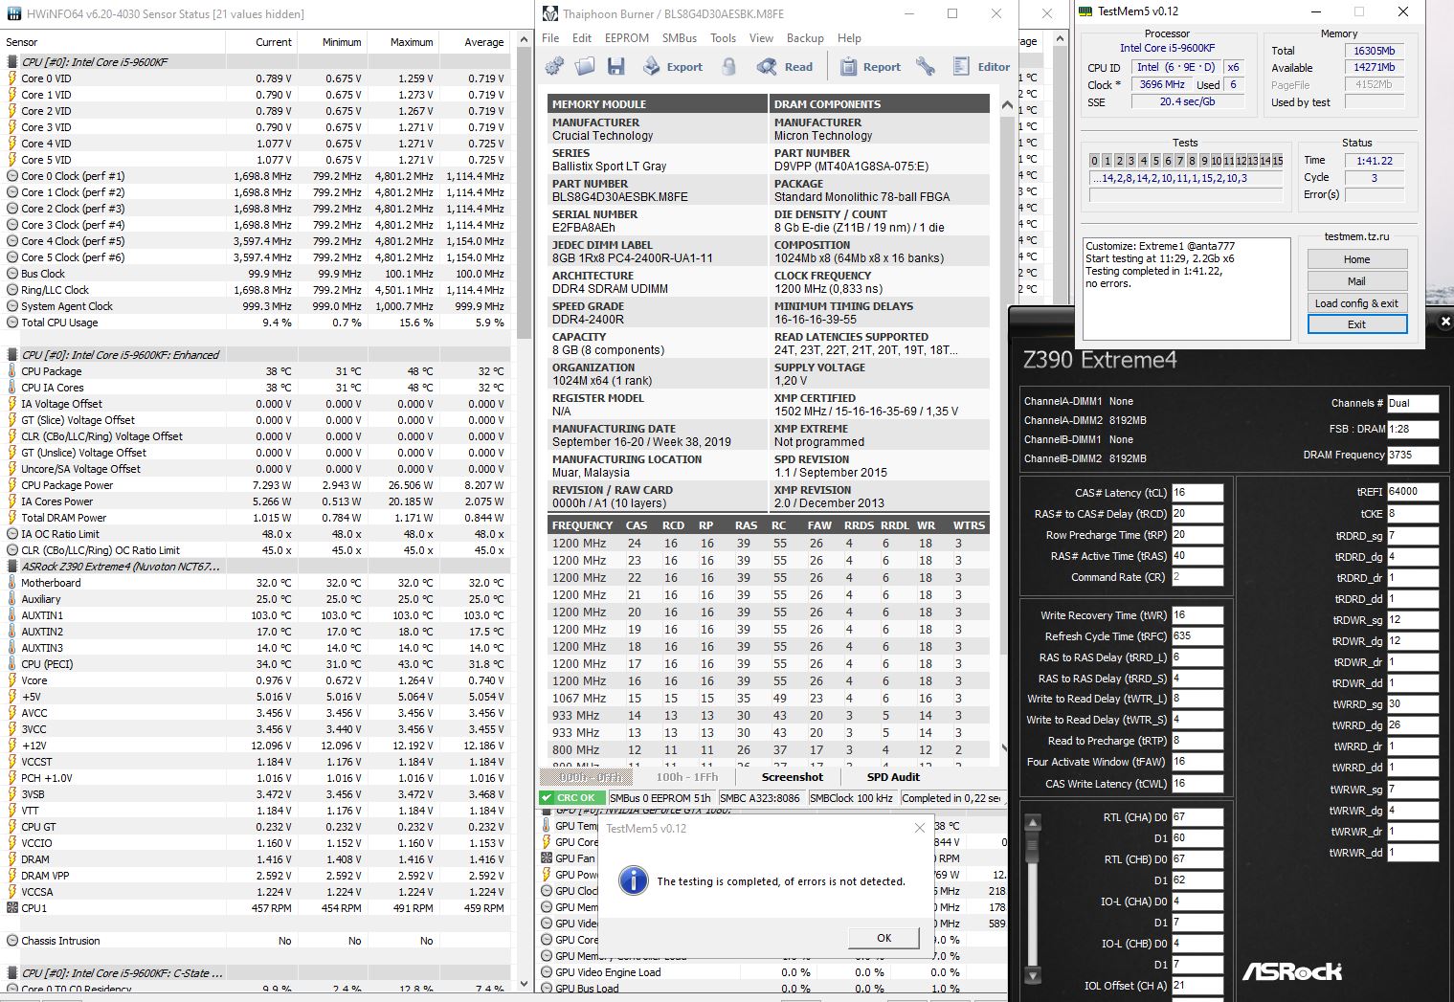1454x1002 pixels.
Task: Click the wrench tool icon
Action: click(x=925, y=66)
